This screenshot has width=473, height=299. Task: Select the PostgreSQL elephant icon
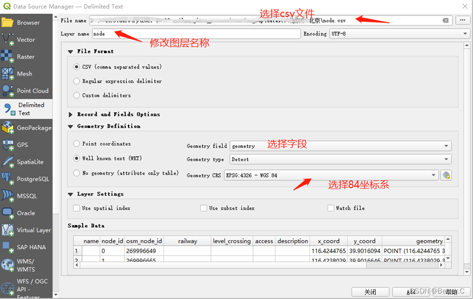[x=7, y=179]
